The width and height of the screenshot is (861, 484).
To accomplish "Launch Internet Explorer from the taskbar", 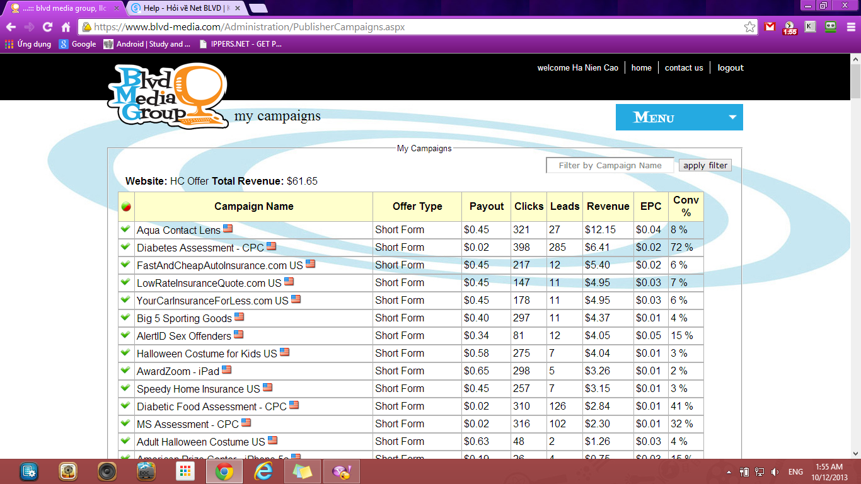I will point(263,471).
